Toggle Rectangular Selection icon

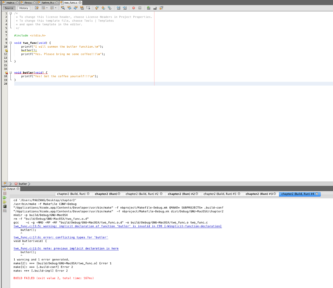coord(88,8)
